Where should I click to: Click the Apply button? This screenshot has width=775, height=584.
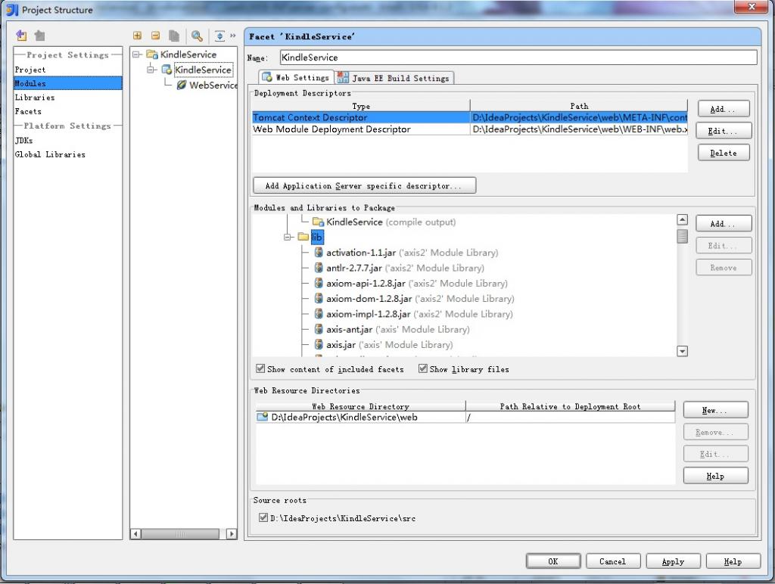(x=673, y=561)
